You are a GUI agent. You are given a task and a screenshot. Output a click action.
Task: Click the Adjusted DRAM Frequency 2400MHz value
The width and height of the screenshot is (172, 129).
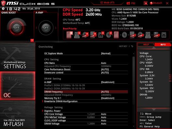(x=106, y=95)
